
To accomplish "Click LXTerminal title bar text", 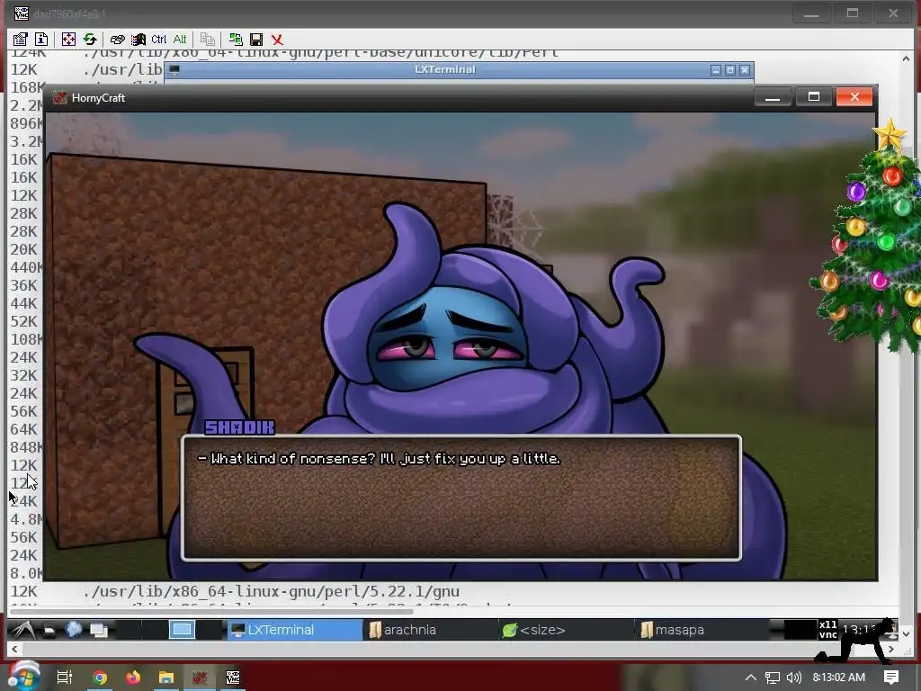I will coord(444,69).
